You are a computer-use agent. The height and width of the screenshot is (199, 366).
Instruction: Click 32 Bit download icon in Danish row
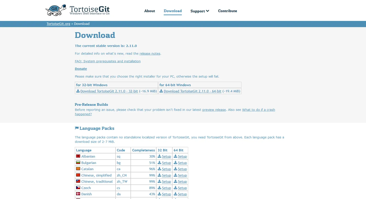pyautogui.click(x=159, y=194)
